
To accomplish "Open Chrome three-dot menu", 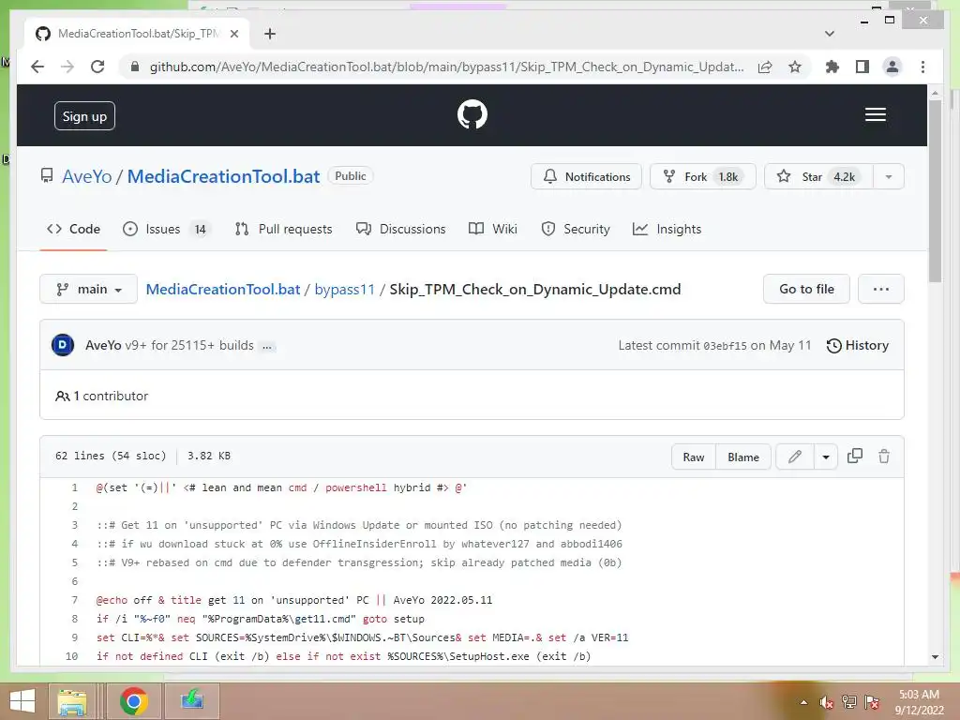I will coord(922,67).
